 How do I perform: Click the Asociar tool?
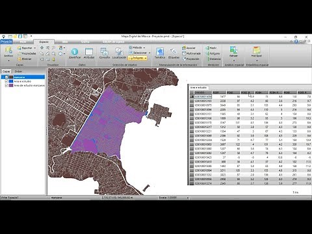(x=188, y=48)
